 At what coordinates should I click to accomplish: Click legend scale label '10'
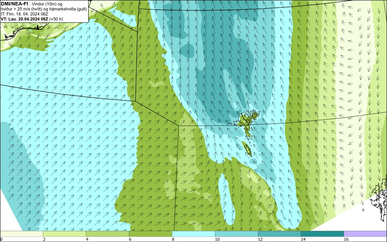pyautogui.click(x=217, y=239)
